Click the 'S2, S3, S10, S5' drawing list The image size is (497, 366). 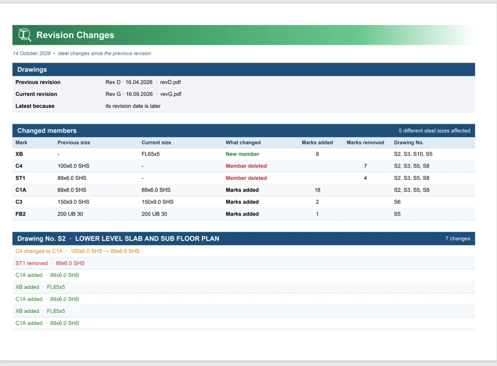point(413,154)
